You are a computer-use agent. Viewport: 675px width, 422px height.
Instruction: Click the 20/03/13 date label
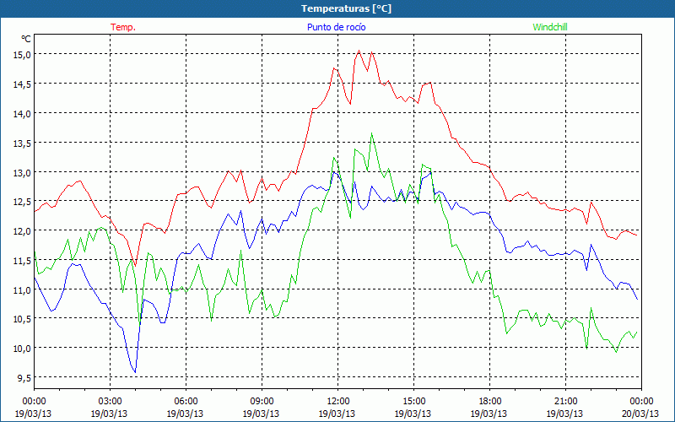click(640, 414)
